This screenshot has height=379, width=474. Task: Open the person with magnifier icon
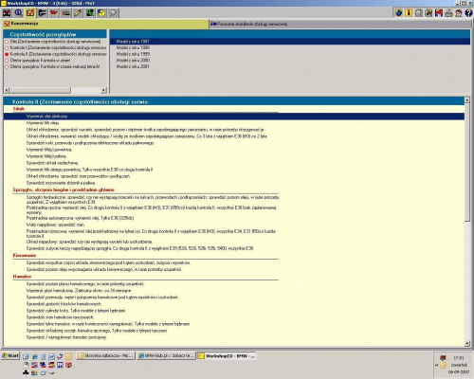(459, 13)
